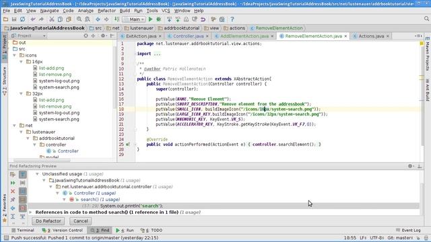Open the Refactor menu
The height and width of the screenshot is (242, 431).
[106, 11]
